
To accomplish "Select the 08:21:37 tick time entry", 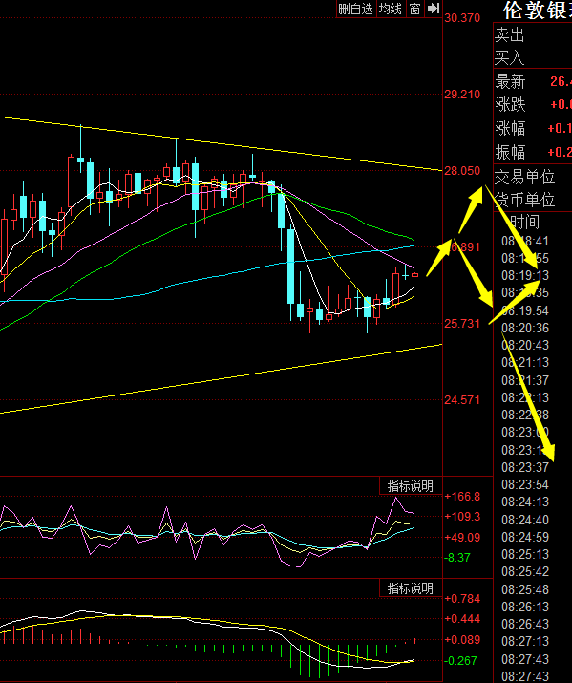I will click(525, 380).
